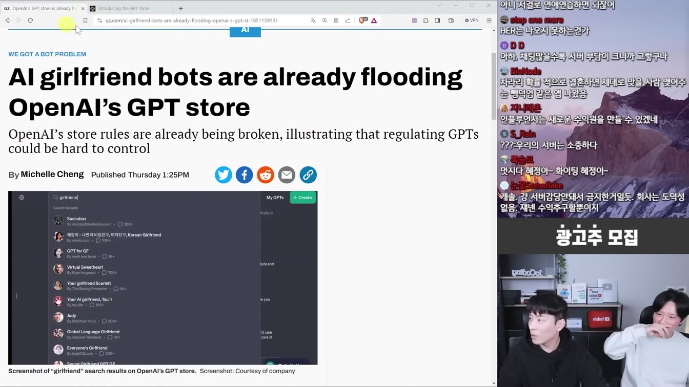Open the 'WE GOT A BOT PROBLEM' link
689x387 pixels.
pyautogui.click(x=47, y=54)
